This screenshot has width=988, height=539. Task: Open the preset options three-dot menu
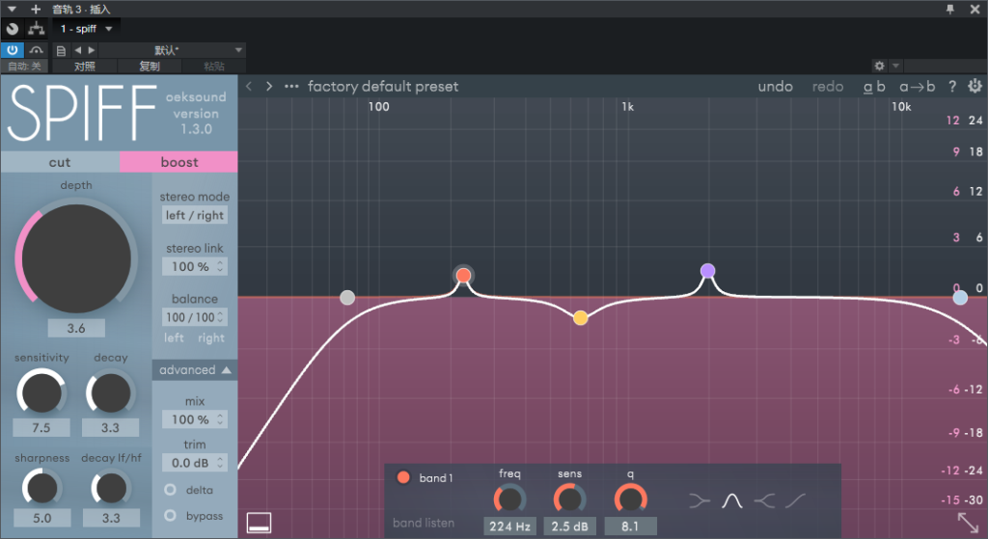point(291,86)
